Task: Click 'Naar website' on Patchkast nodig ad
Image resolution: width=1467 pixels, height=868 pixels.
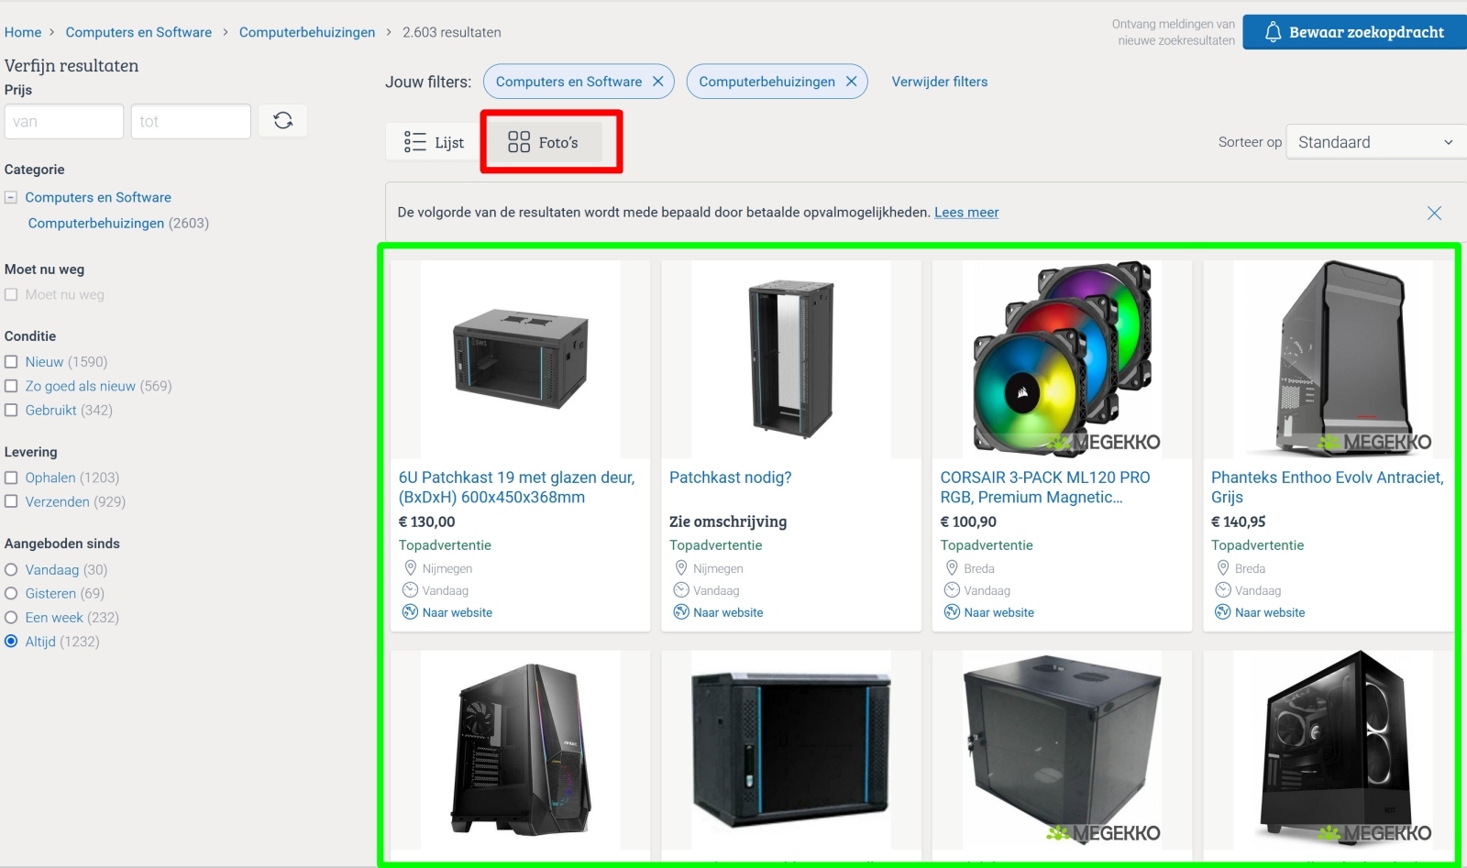Action: [728, 612]
